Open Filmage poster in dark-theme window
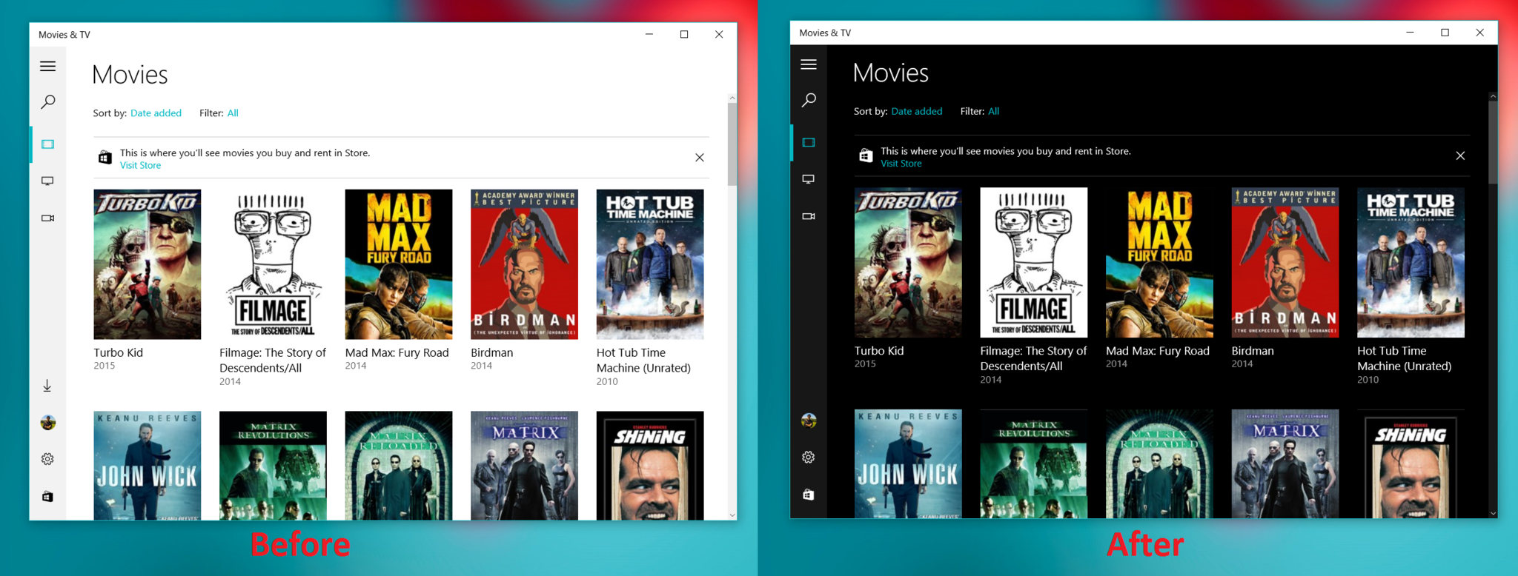This screenshot has height=576, width=1518. [x=1034, y=263]
